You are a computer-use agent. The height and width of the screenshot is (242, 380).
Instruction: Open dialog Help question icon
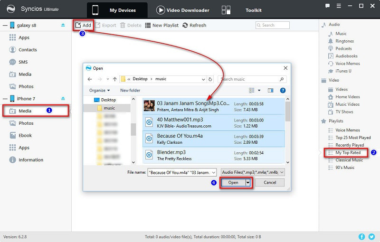(283, 90)
